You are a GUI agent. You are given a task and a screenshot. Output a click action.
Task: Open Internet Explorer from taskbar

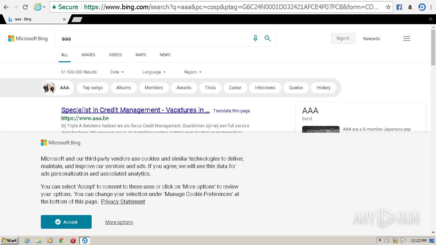pyautogui.click(x=27, y=241)
